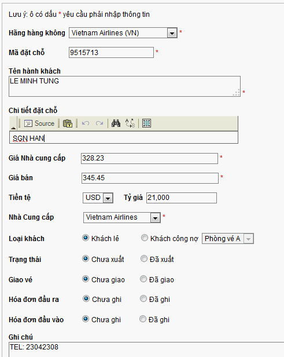Click the Source button in editor toolbar
Screen dimensions: 284x357
pyautogui.click(x=39, y=123)
